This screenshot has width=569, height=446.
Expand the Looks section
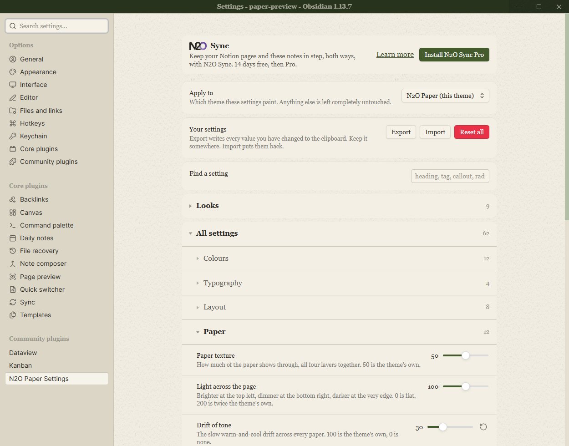[339, 206]
